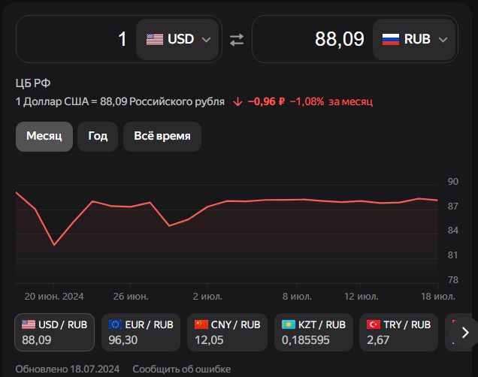This screenshot has width=478, height=377.
Task: Click the EU flag on EUR/RUB card
Action: click(x=116, y=324)
